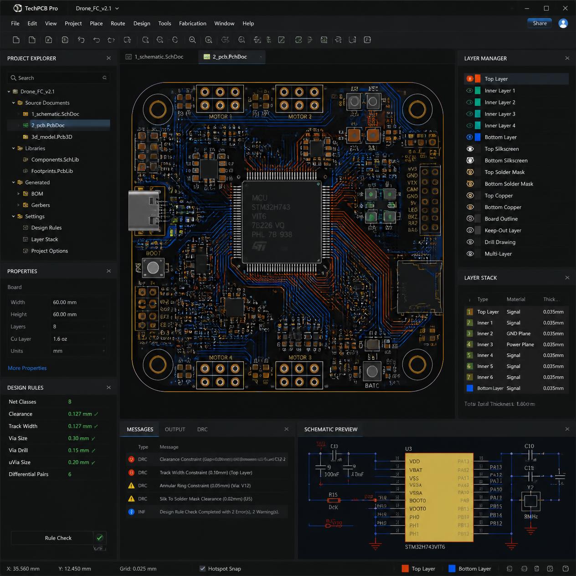Close the Layer Manager panel

pyautogui.click(x=567, y=58)
